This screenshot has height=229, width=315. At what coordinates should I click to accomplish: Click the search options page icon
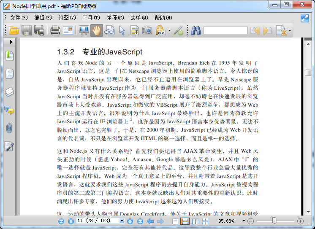click(x=281, y=30)
